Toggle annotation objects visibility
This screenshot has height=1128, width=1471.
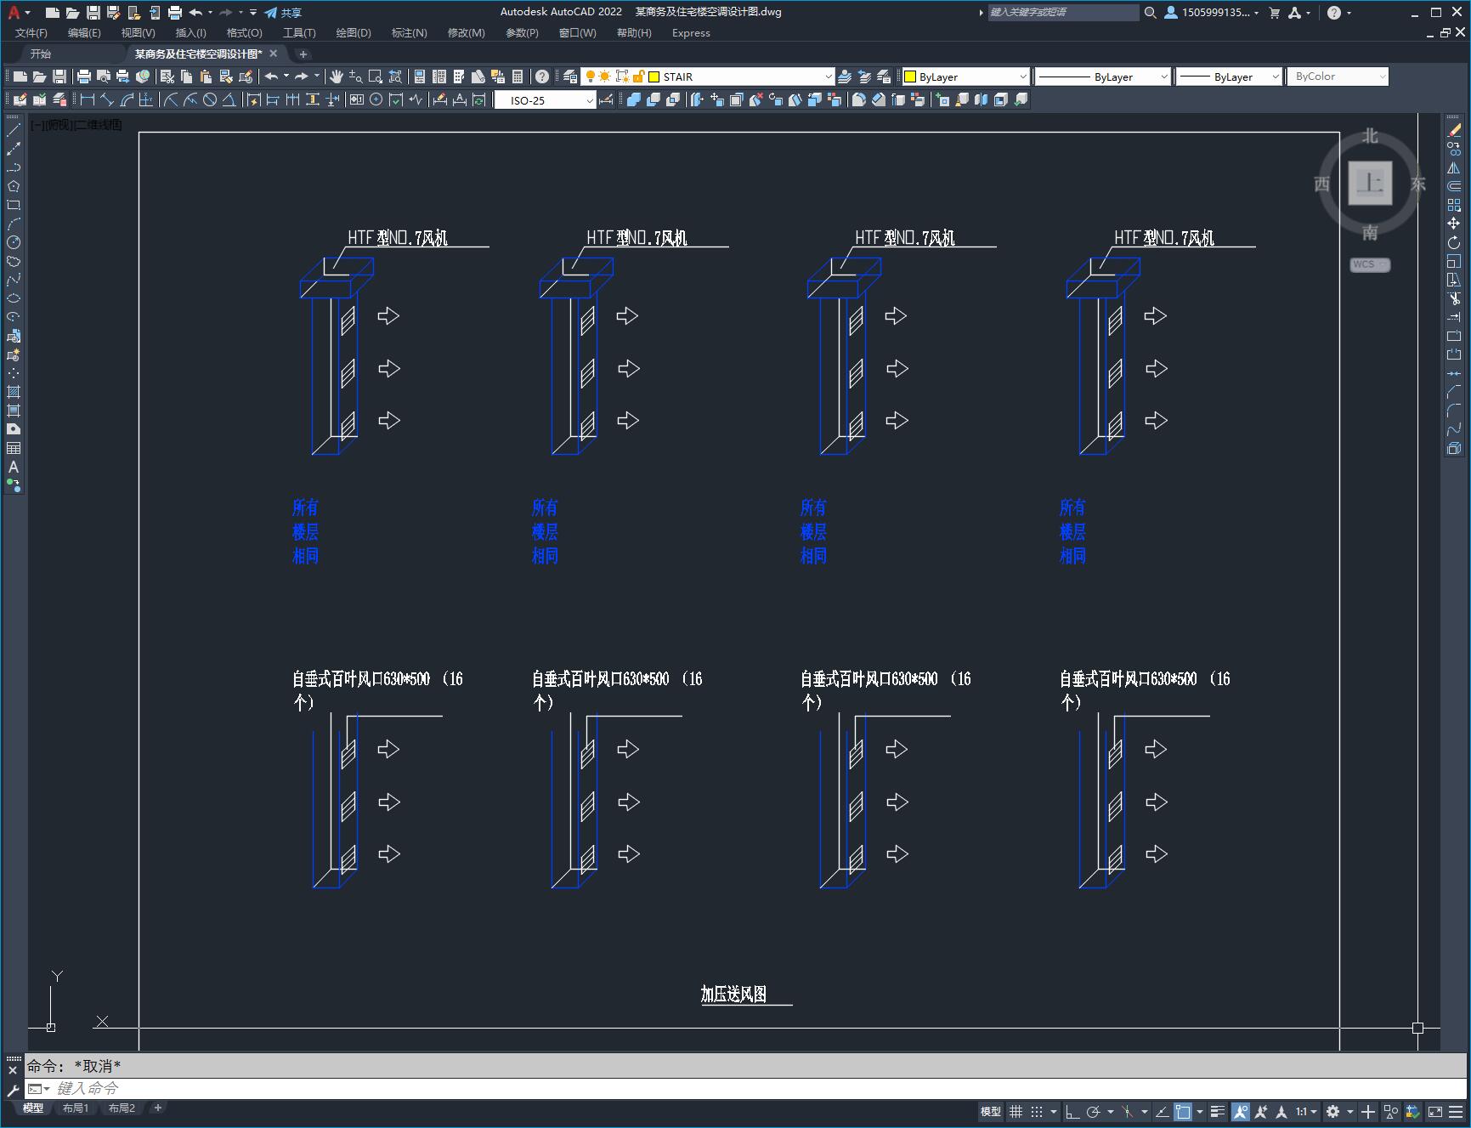1241,1112
